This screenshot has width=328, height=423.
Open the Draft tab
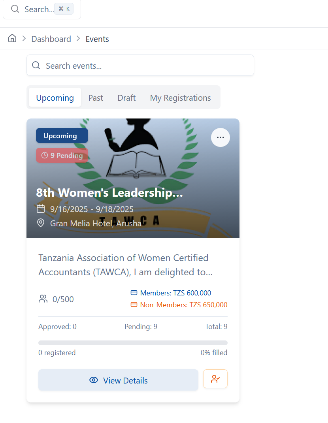(x=126, y=98)
